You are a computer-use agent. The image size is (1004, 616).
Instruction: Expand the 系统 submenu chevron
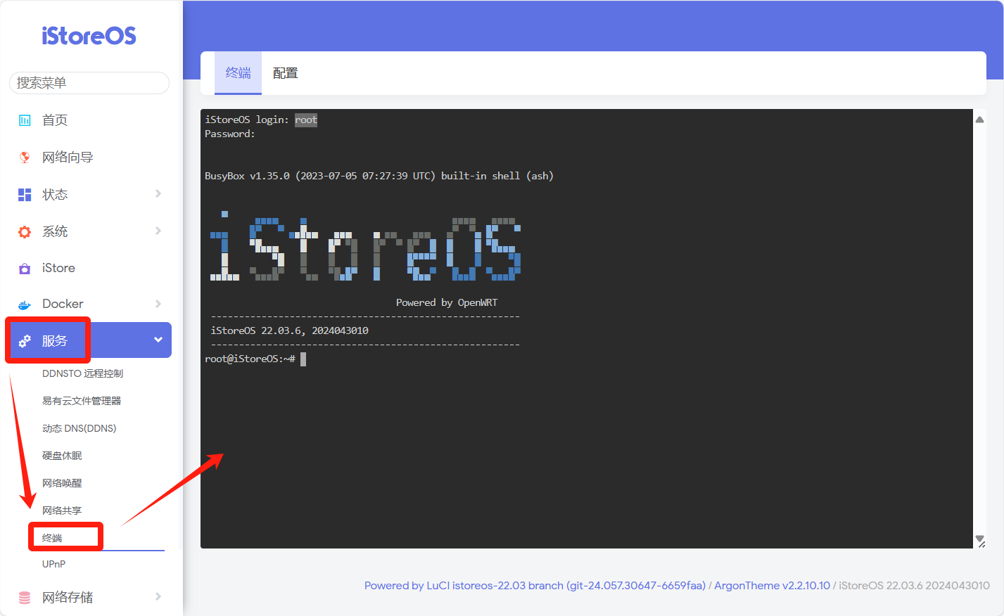(x=158, y=231)
